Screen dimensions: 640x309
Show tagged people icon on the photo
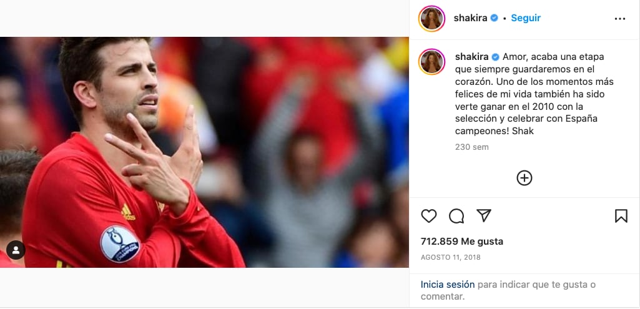click(16, 250)
